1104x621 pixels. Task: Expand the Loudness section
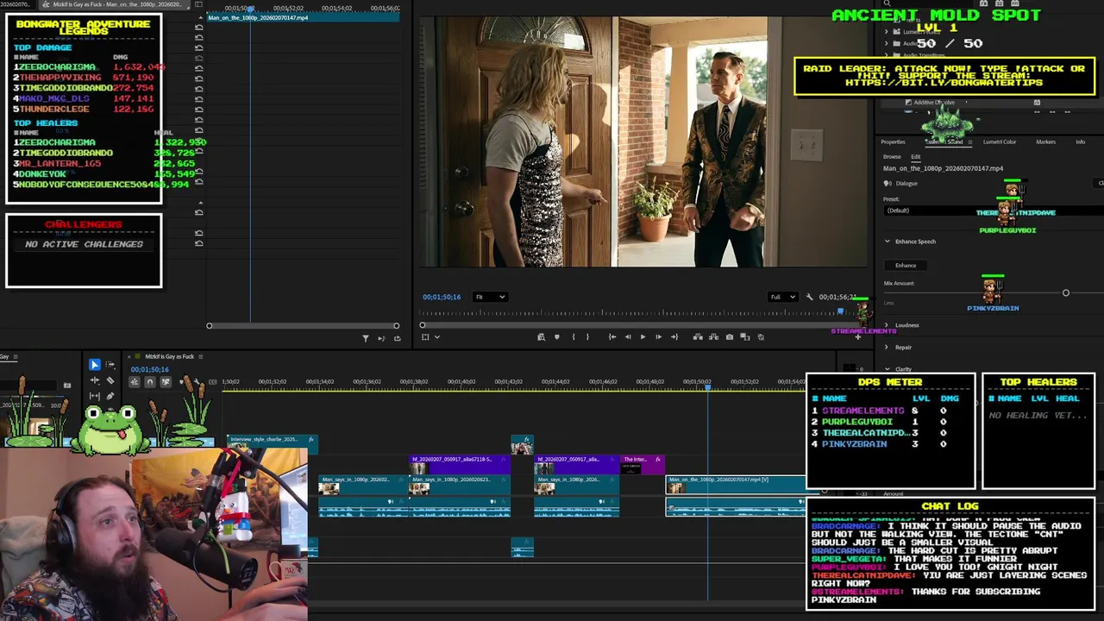(x=887, y=325)
